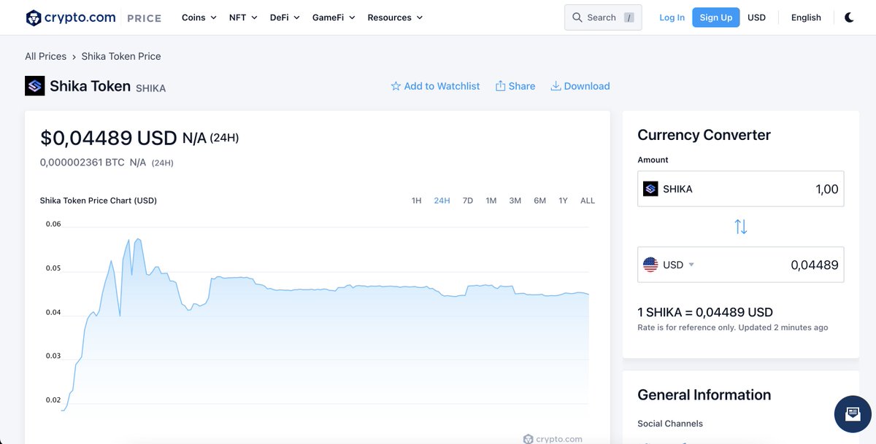Click the Currency Converter heading

click(704, 135)
